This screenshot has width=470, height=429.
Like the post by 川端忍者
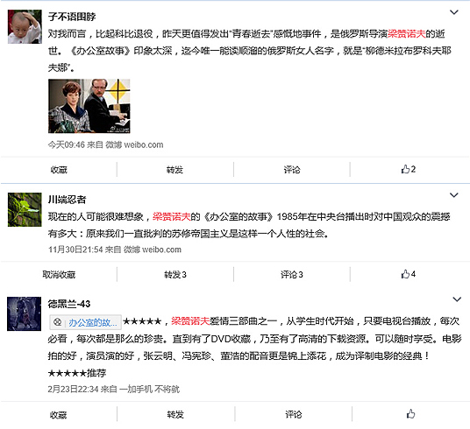tap(409, 274)
